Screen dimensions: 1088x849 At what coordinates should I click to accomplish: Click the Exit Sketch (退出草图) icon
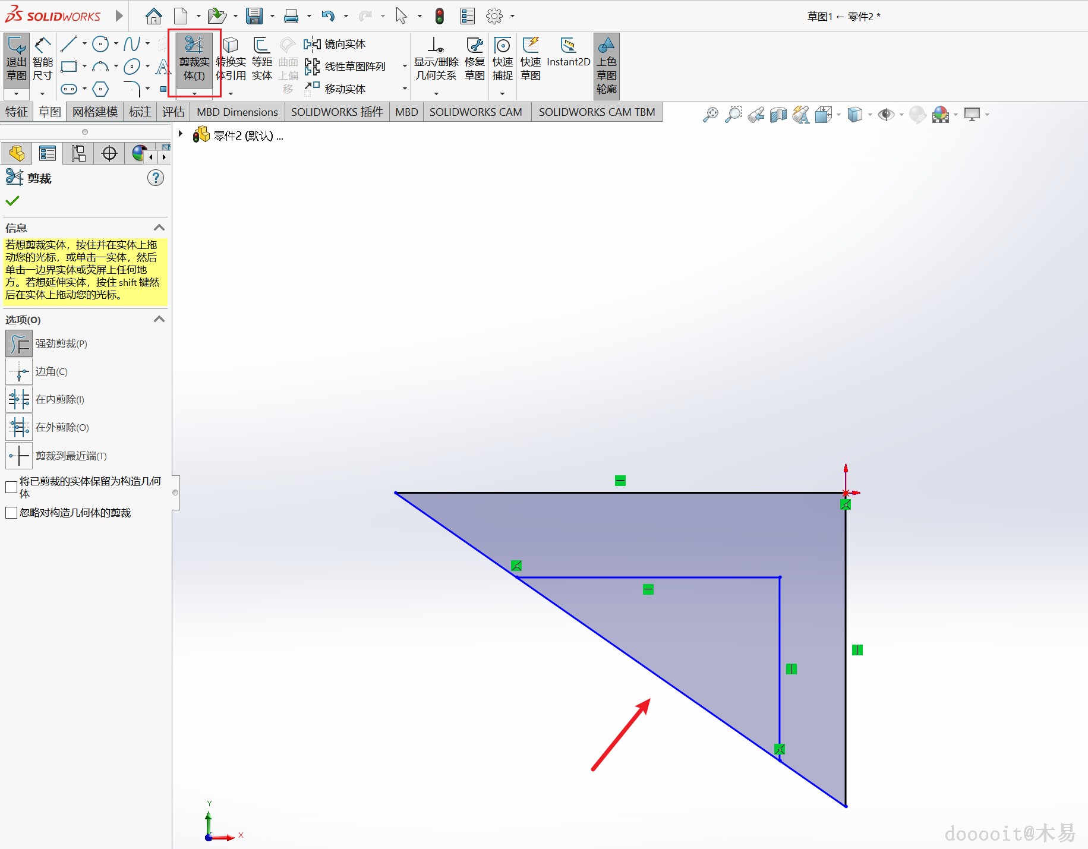pos(17,59)
